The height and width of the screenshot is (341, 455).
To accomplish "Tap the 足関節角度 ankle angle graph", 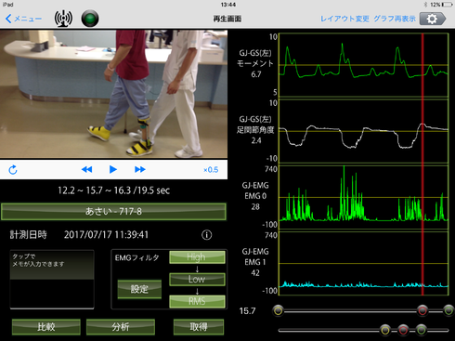I will coord(364,131).
